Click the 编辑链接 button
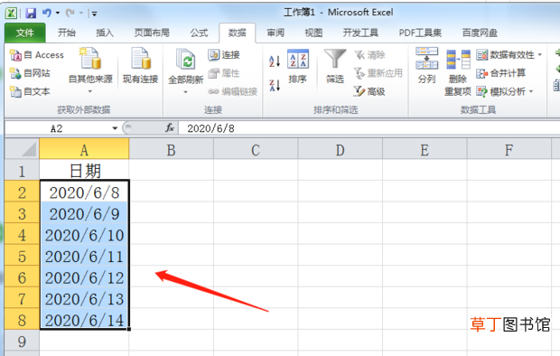This screenshot has height=356, width=560. 232,92
